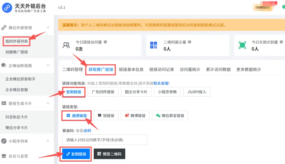Click the four-dot icon in 通用链接 button

click(x=68, y=115)
